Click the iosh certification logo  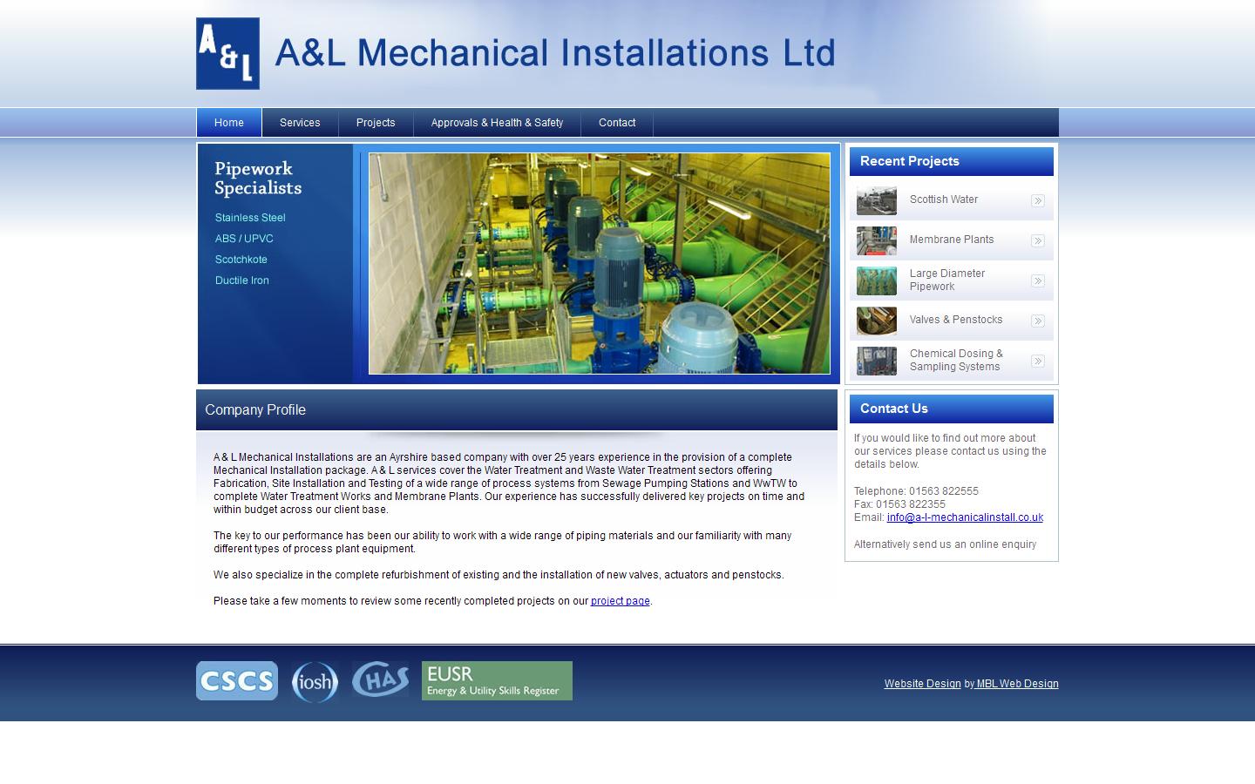[x=315, y=680]
